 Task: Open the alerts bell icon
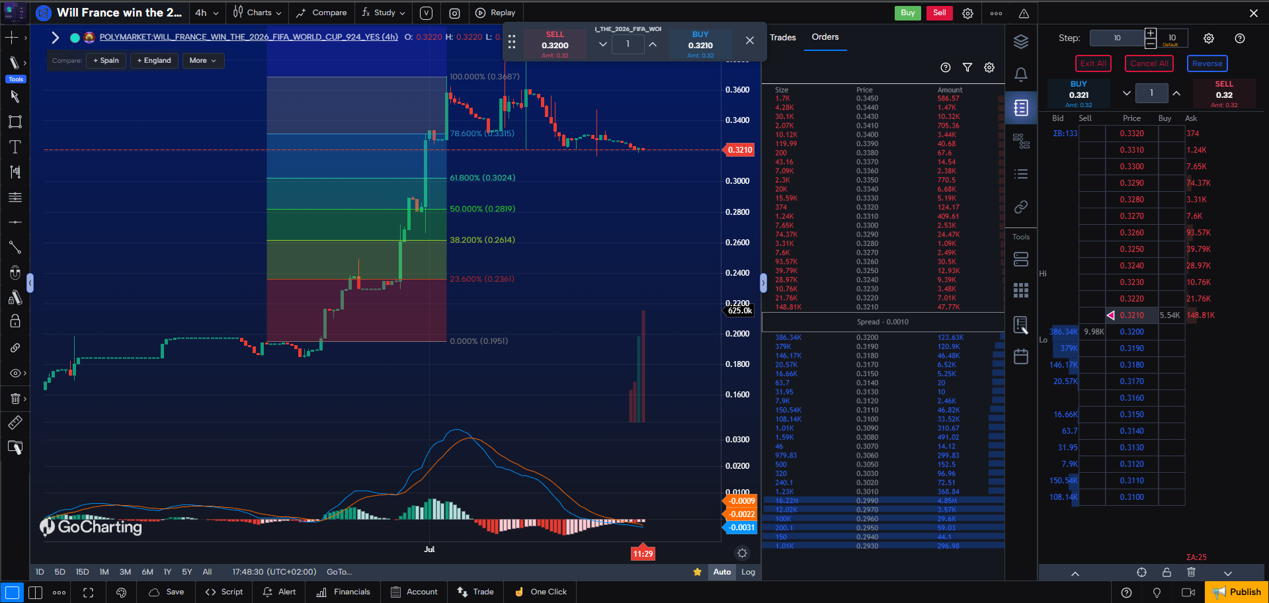(1021, 75)
